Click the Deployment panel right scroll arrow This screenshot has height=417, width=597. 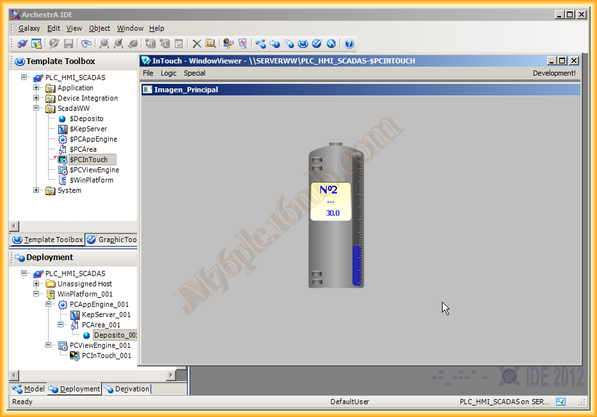[171, 375]
